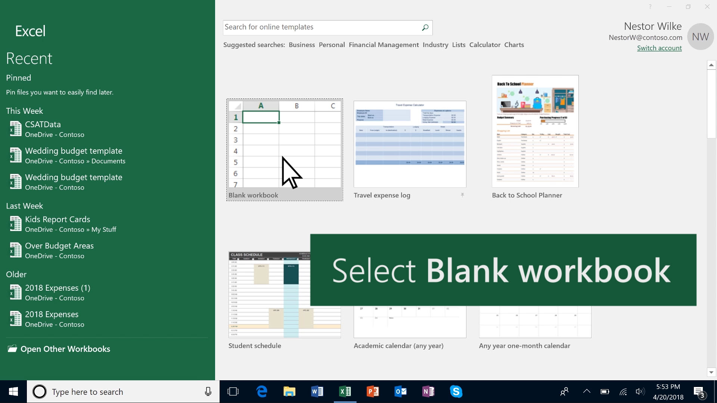
Task: Click the NW account avatar
Action: pos(700,37)
